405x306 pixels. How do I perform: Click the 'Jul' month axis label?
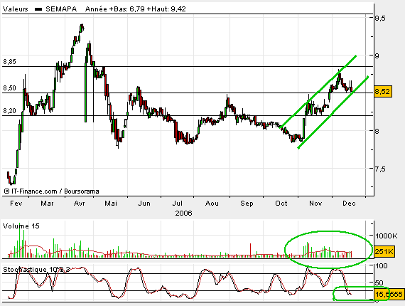(x=178, y=204)
